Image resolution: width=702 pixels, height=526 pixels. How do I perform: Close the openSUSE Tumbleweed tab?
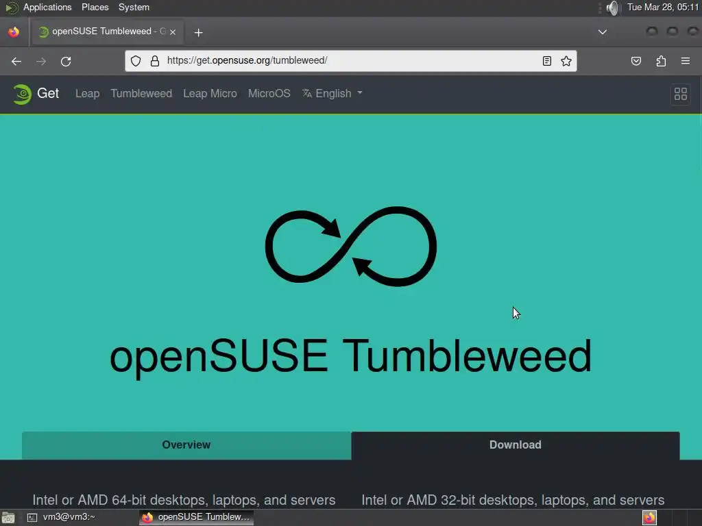[x=173, y=32]
